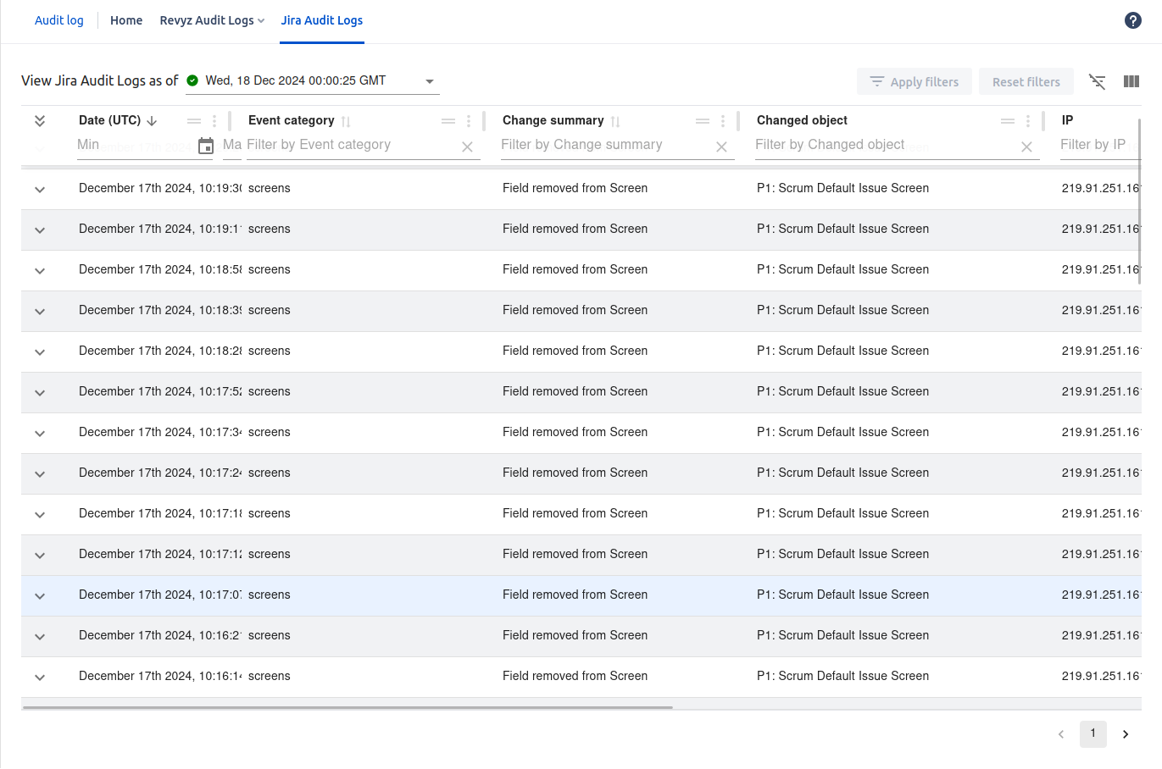The image size is (1162, 769).
Task: Open Revyz Audit Logs menu
Action: (212, 20)
